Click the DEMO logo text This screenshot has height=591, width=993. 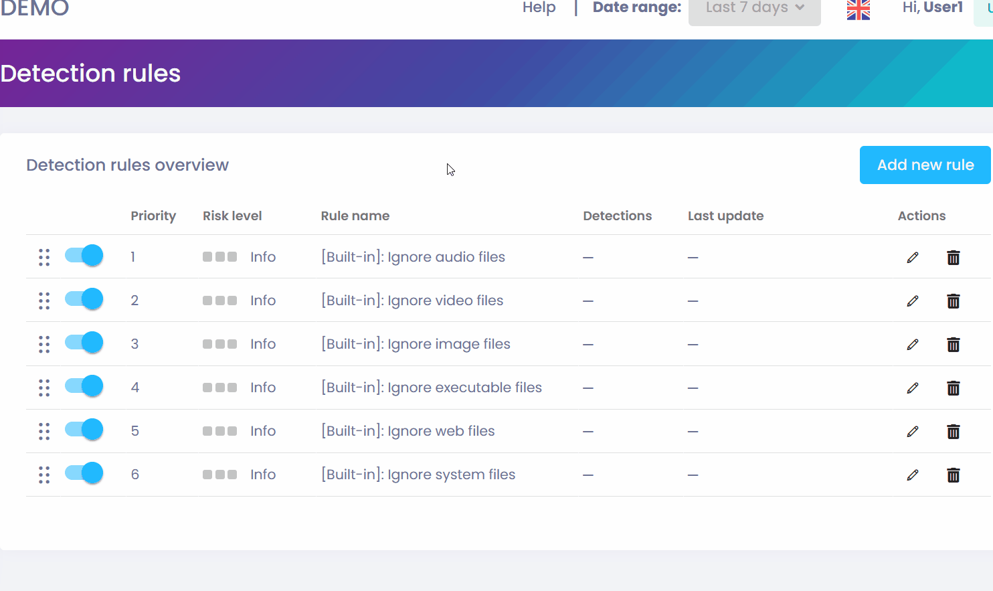coord(35,9)
